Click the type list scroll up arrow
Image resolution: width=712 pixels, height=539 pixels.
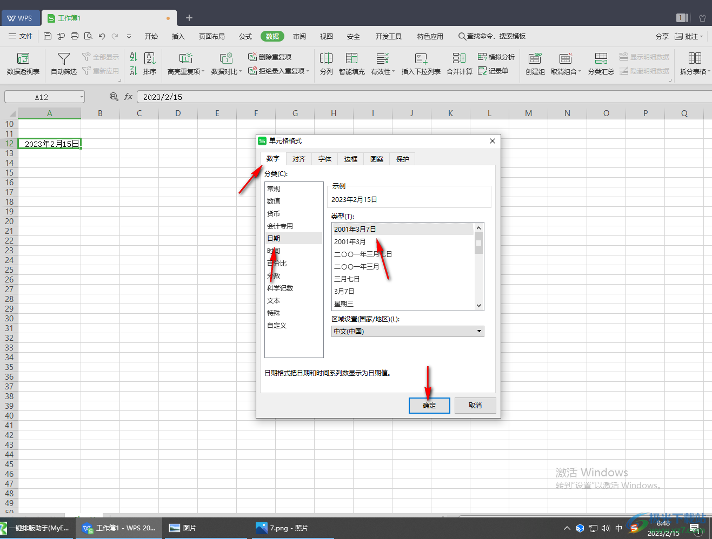tap(478, 228)
